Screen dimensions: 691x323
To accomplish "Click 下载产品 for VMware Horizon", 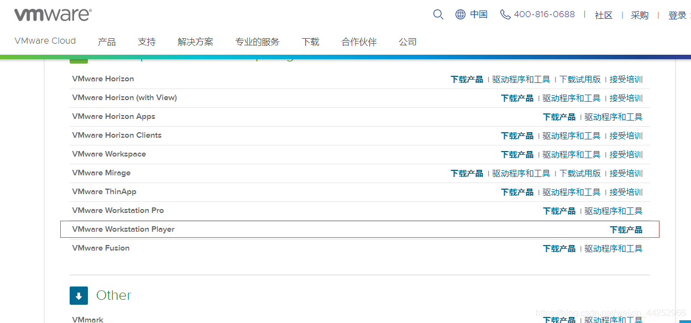I will [x=467, y=79].
